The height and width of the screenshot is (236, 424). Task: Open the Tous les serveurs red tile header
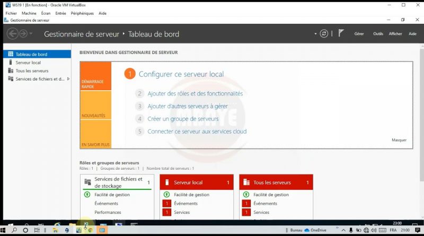pos(276,182)
